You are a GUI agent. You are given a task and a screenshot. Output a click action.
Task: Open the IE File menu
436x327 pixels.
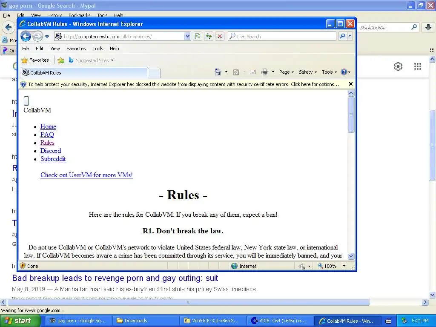coord(26,49)
